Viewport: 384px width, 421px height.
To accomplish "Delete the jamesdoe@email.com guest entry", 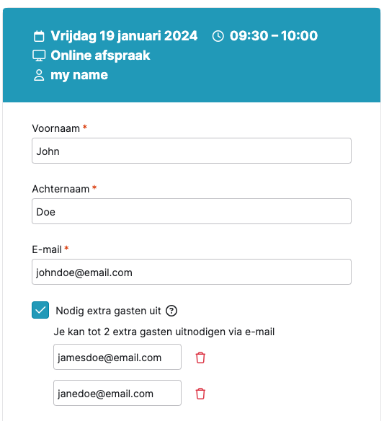I will (200, 358).
